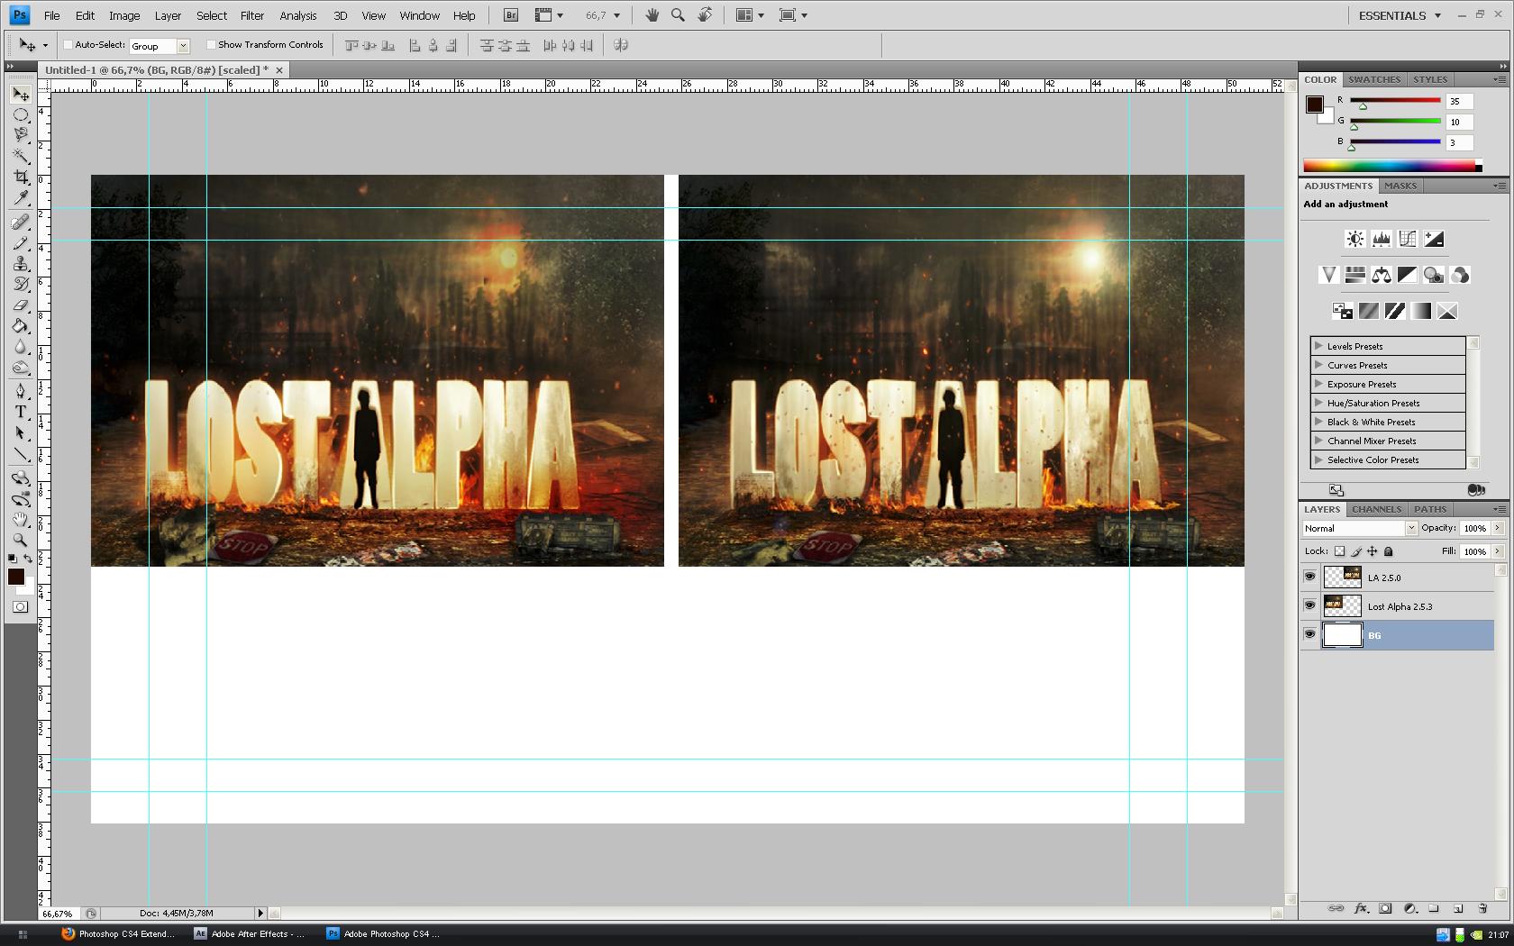Click the Windows Start button
1514x946 pixels.
pyautogui.click(x=23, y=934)
